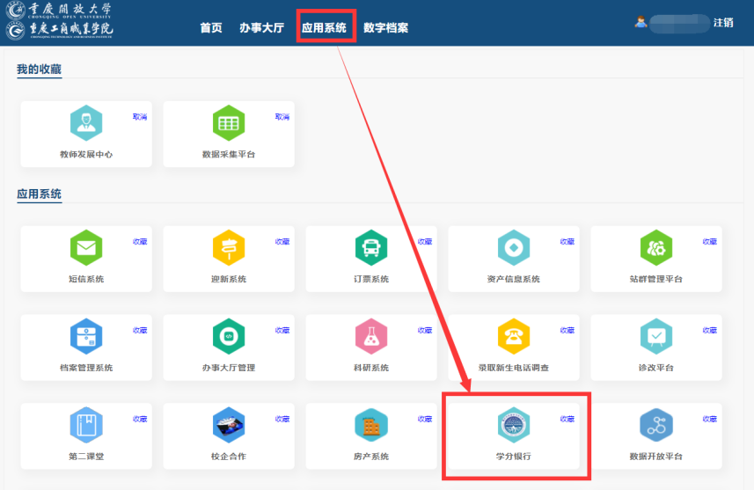Click the user avatar in header

[641, 22]
